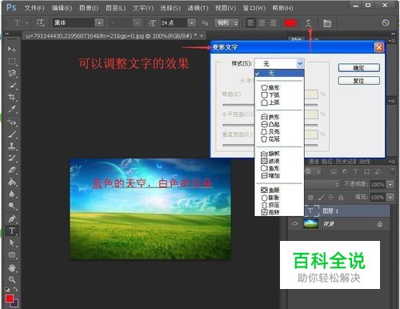This screenshot has width=400, height=309.
Task: Choose 贝壳 warp style from list
Action: [x=270, y=131]
